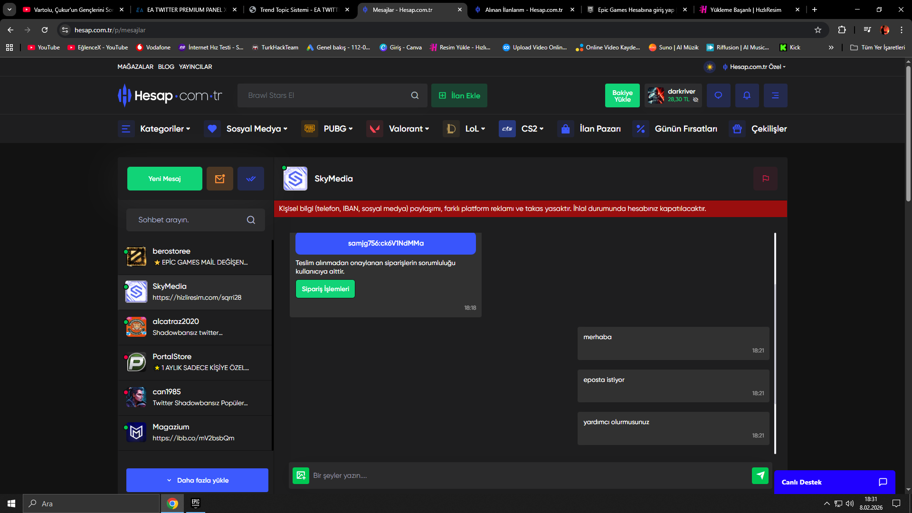The image size is (912, 513).
Task: Toggle light theme with sun icon
Action: pyautogui.click(x=710, y=67)
